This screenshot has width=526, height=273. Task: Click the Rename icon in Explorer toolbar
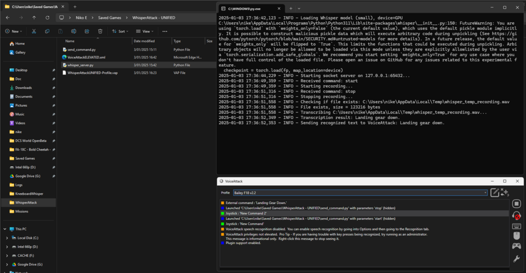click(x=74, y=31)
